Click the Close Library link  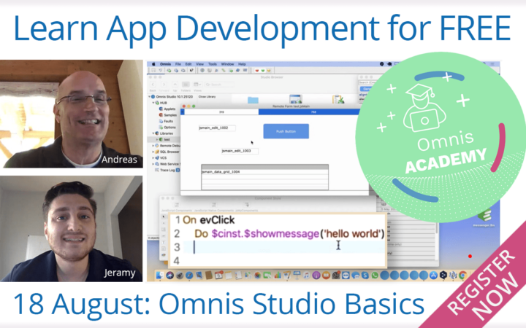(209, 96)
